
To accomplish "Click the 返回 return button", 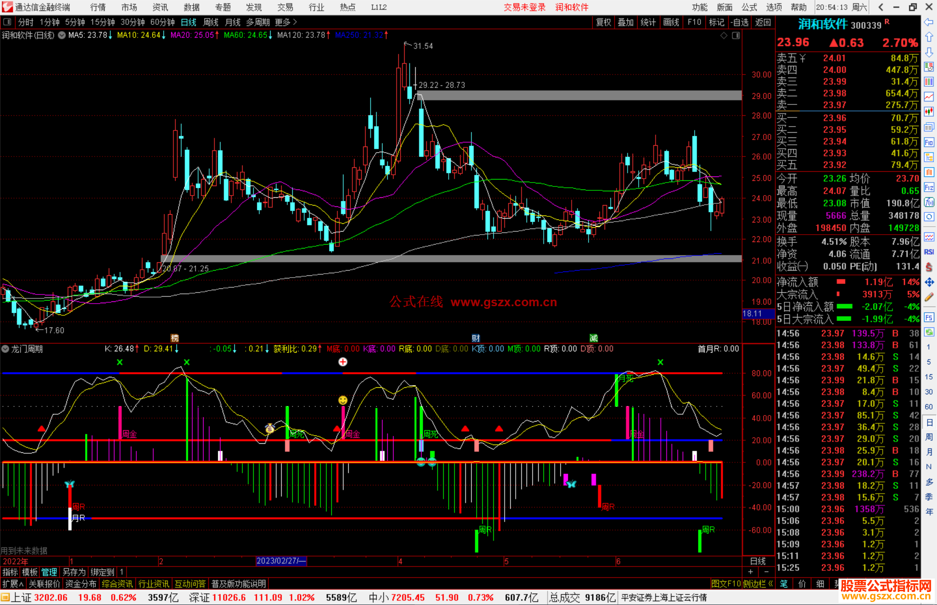I will pos(763,22).
